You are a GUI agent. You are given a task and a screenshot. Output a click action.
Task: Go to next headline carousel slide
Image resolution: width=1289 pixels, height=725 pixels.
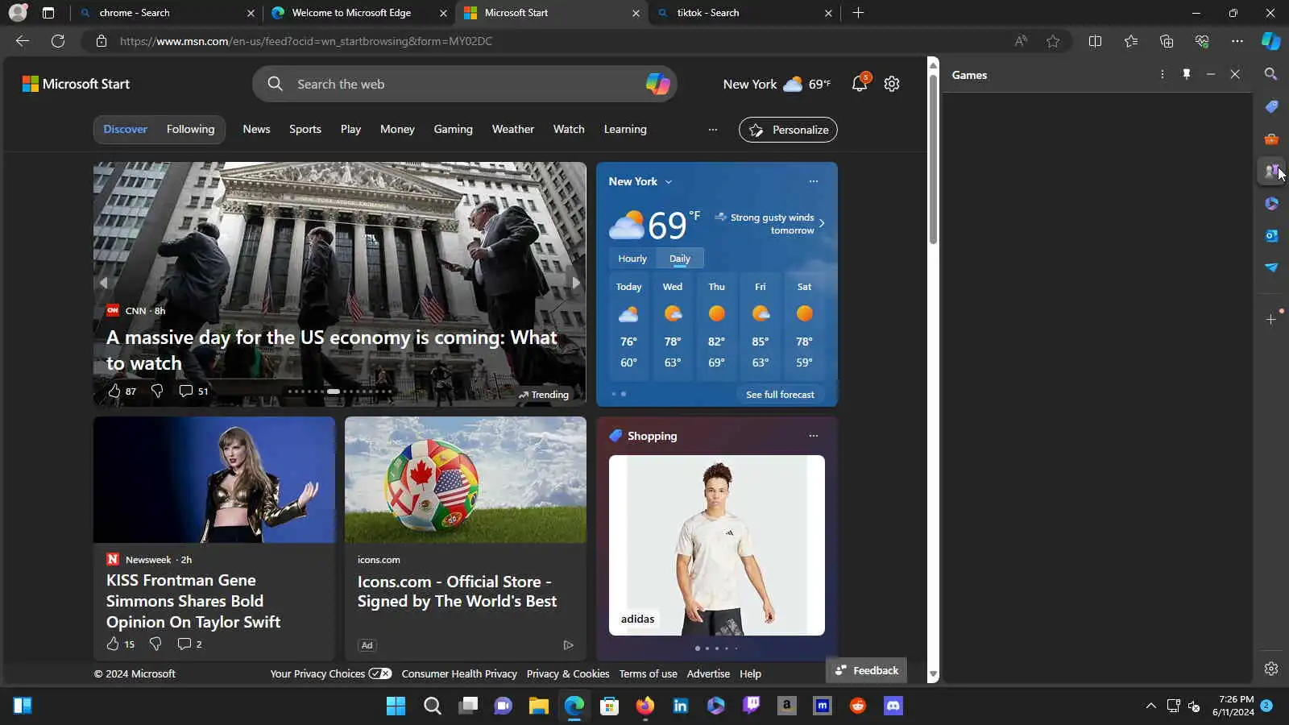(575, 283)
